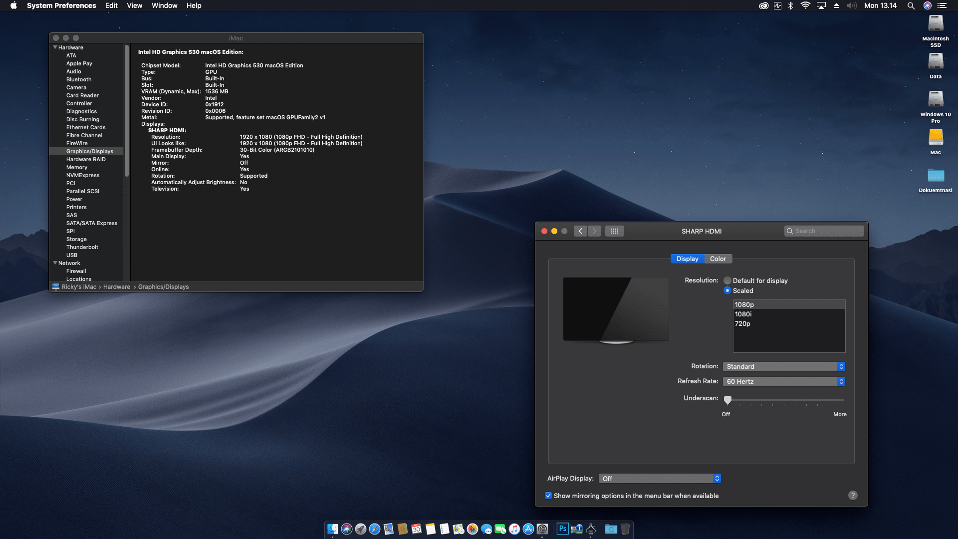Open Safari from the dock
Image resolution: width=958 pixels, height=539 pixels.
(x=375, y=529)
